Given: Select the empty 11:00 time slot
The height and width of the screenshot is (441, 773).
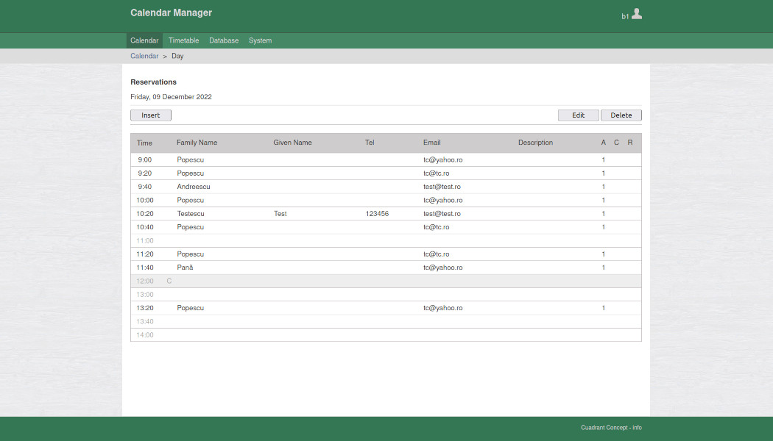Looking at the screenshot, I should [145, 240].
